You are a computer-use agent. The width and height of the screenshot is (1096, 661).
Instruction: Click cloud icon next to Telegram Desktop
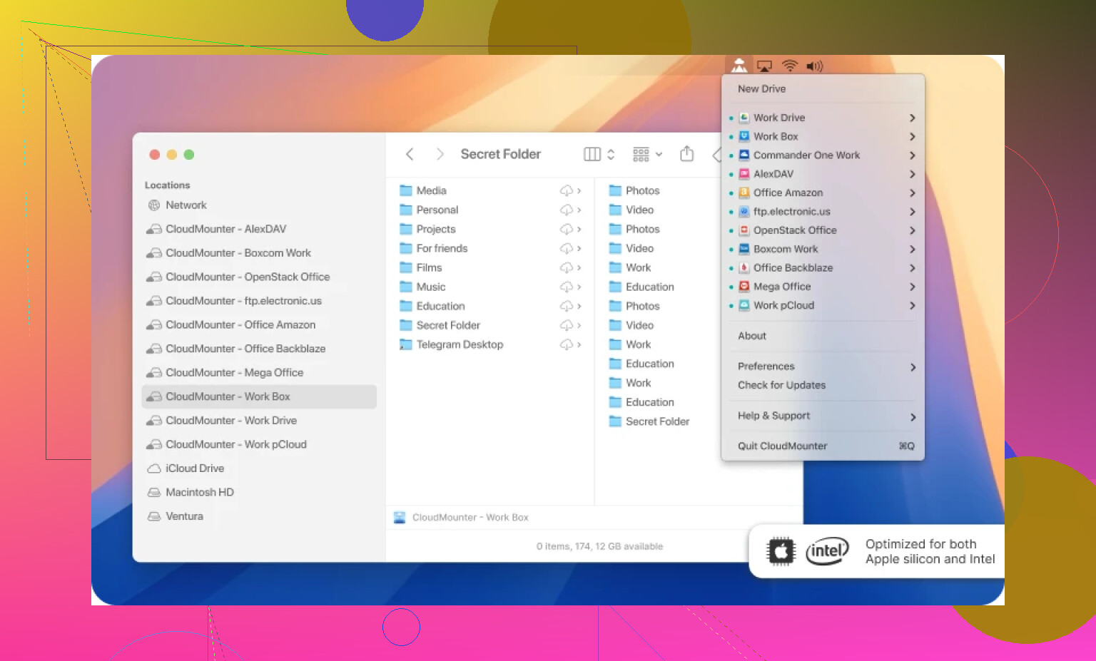[567, 344]
